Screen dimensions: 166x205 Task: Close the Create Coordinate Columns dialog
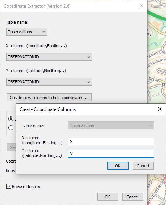pos(160,109)
